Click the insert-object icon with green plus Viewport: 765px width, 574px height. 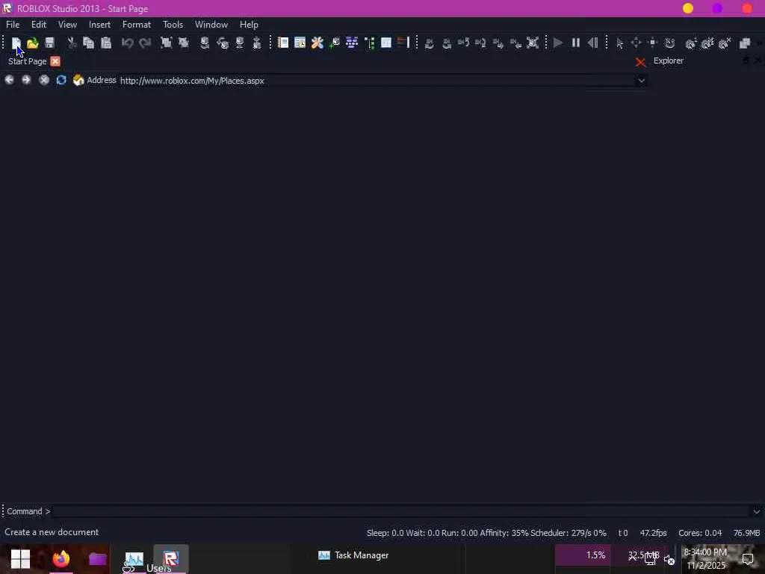coord(335,43)
